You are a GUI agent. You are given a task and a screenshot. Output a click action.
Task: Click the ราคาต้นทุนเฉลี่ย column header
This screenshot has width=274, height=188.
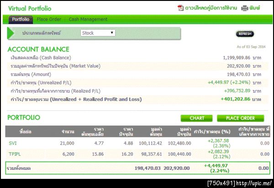92,131
